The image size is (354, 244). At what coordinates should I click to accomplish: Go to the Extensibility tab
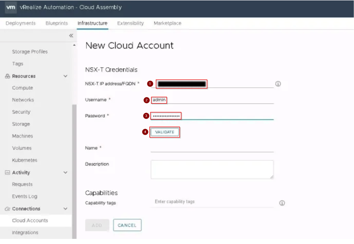point(130,23)
